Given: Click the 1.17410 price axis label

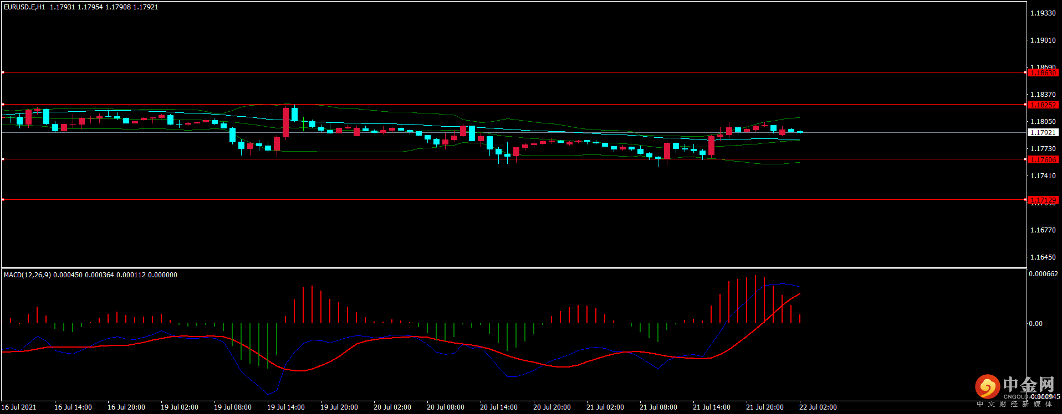Looking at the screenshot, I should pos(1043,176).
